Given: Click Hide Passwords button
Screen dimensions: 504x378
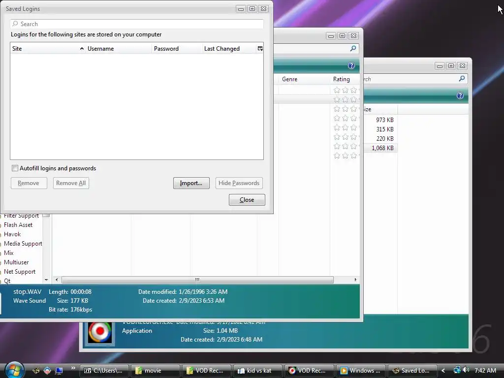Looking at the screenshot, I should [x=239, y=183].
